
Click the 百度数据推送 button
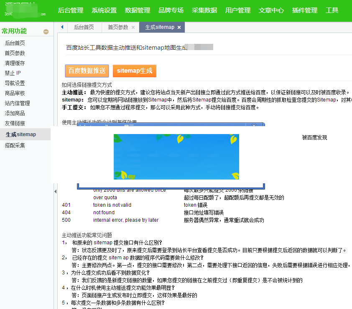pos(87,71)
